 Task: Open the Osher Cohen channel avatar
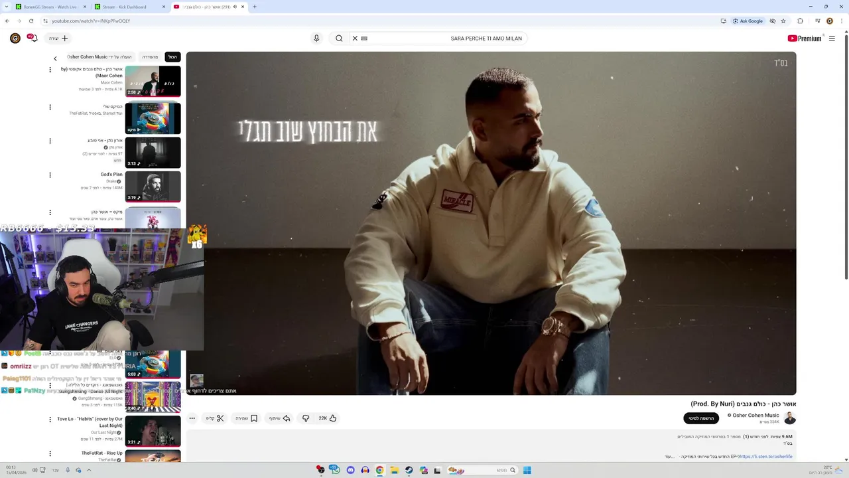click(x=789, y=418)
